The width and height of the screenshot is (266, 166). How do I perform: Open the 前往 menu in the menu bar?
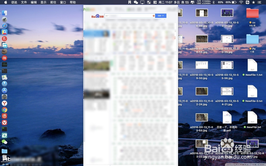pyautogui.click(x=53, y=2)
